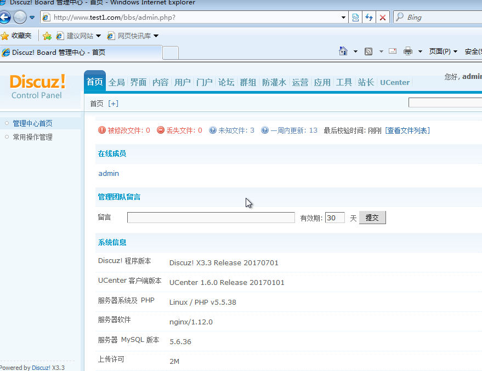Click the Discuz! Control Panel logo
Image resolution: width=482 pixels, height=371 pixels.
click(x=37, y=87)
